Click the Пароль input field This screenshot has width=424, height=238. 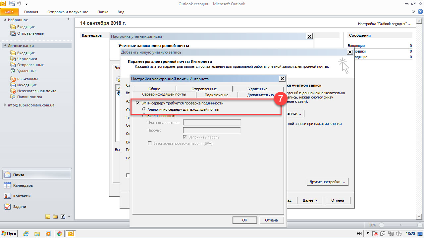coord(212,130)
